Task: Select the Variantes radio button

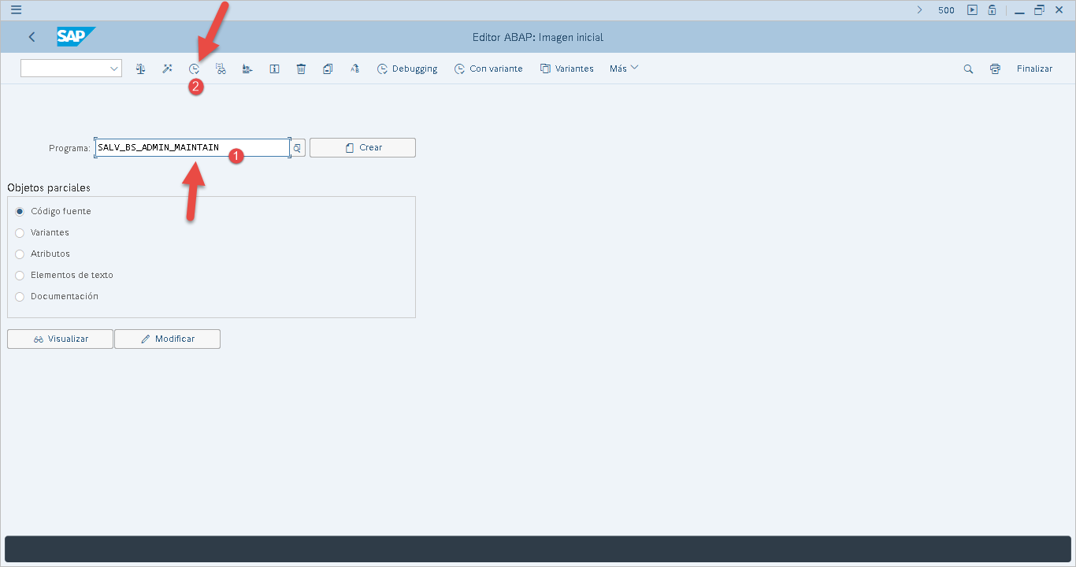Action: click(20, 232)
